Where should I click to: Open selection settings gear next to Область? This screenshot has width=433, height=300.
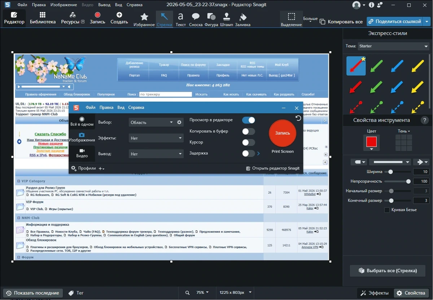coord(179,122)
